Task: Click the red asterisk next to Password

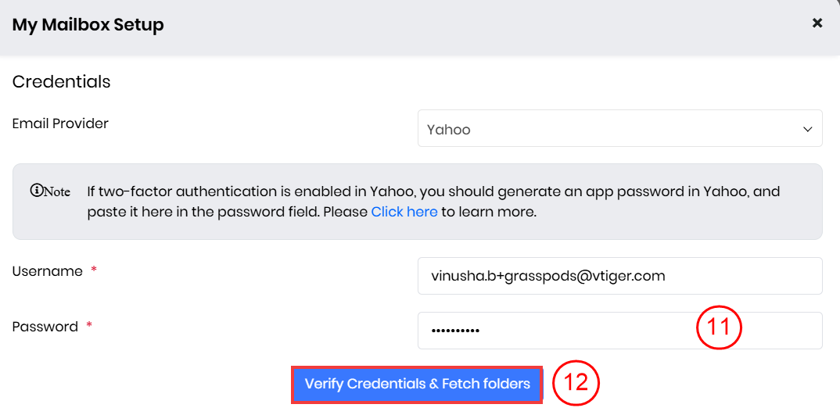Action: (x=89, y=326)
